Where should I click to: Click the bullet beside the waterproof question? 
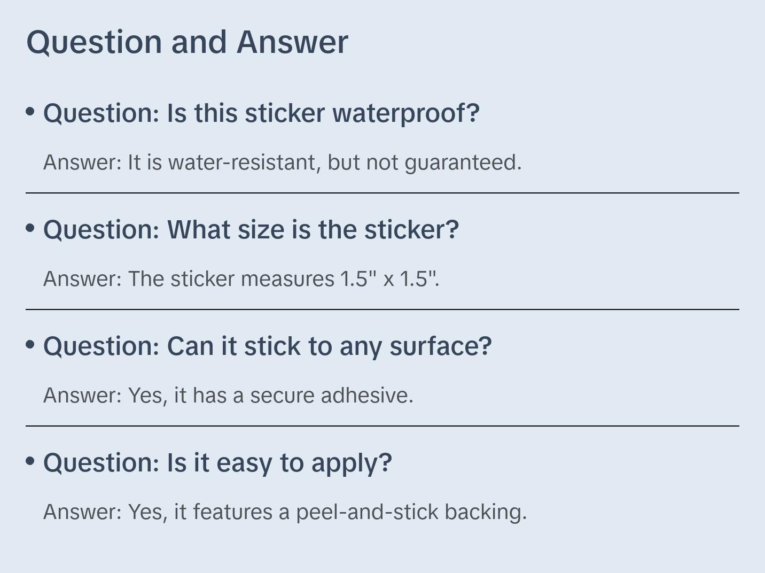click(x=30, y=111)
